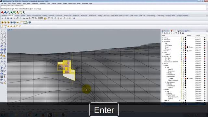
Task: Click color swatch of CL3 - Bulb layer
Action: (x=186, y=58)
